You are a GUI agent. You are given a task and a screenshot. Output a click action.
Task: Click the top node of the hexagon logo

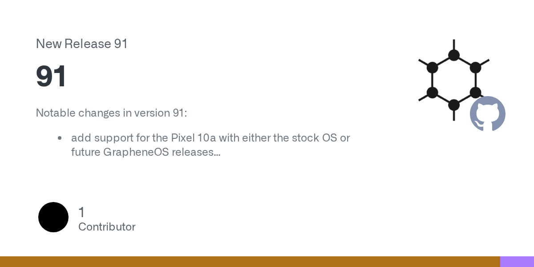click(454, 55)
